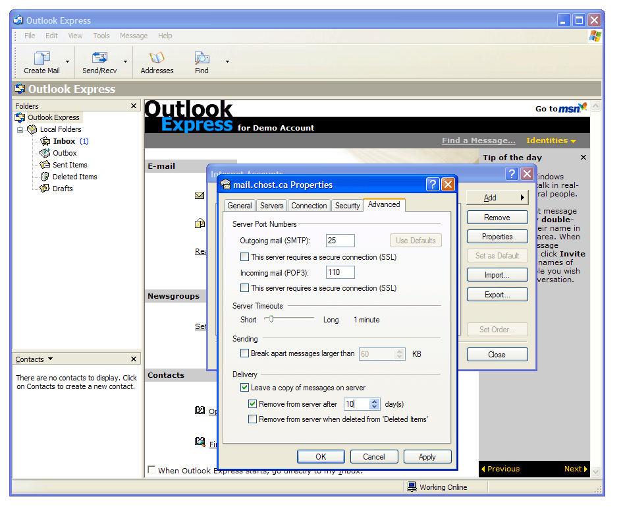The height and width of the screenshot is (509, 621).
Task: Click the Remove from server days field
Action: [x=357, y=404]
